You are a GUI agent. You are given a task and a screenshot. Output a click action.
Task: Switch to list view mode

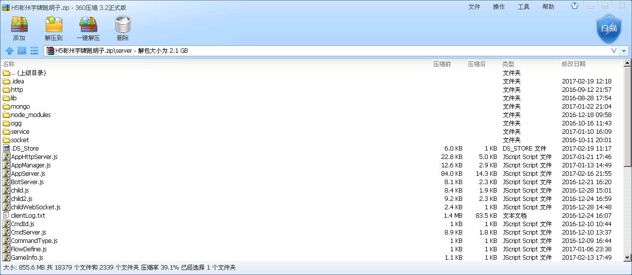tap(35, 51)
